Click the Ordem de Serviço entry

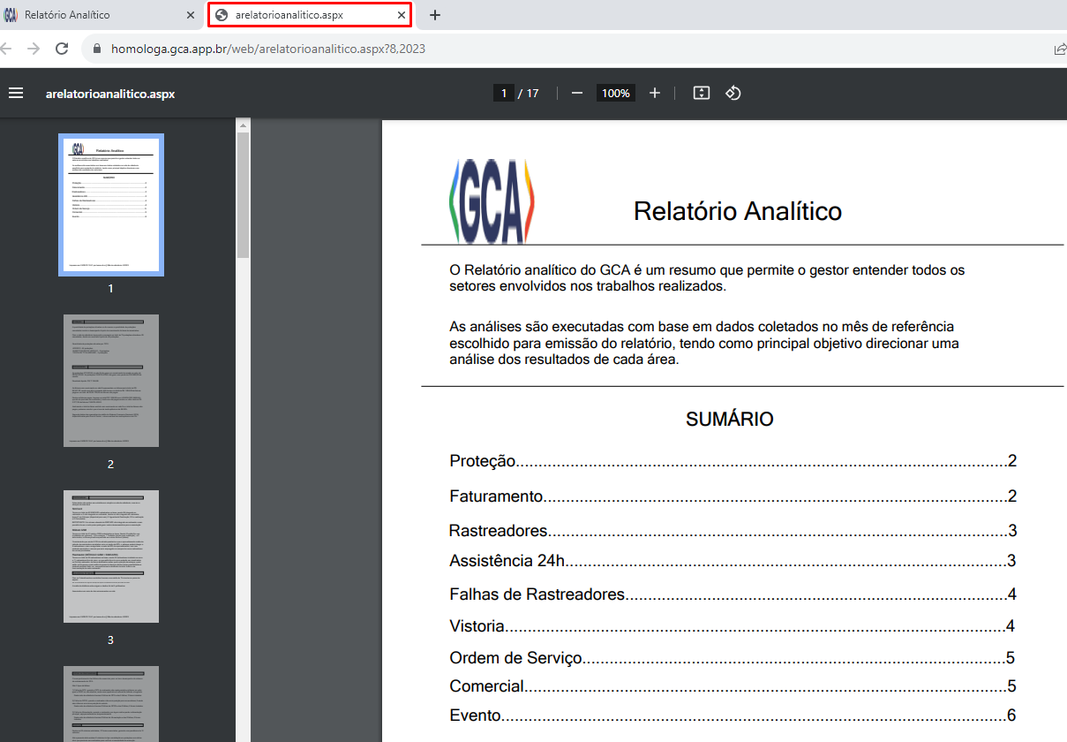tap(733, 658)
